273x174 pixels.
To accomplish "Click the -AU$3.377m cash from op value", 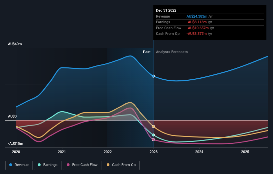I will click(197, 34).
